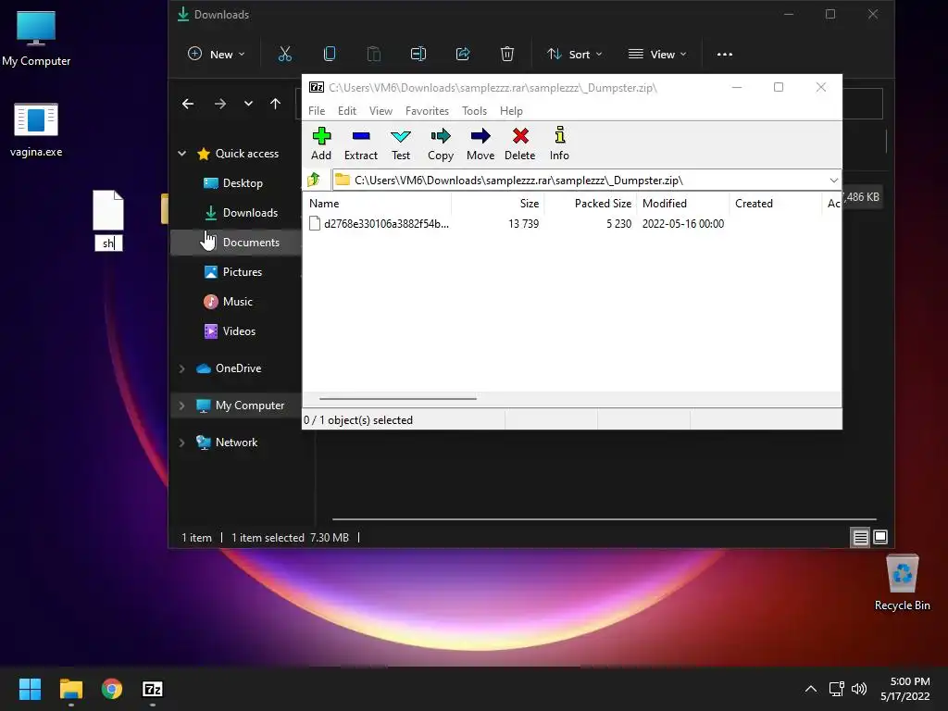This screenshot has height=711, width=948.
Task: Run Test on the archive in 7-Zip
Action: pos(400,143)
